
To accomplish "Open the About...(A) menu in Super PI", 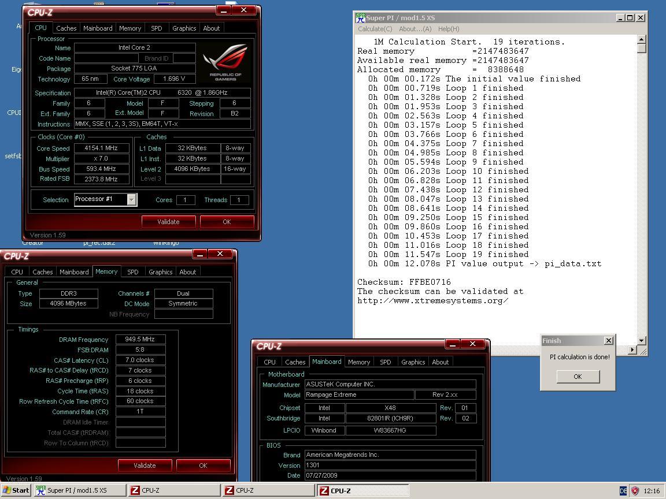I will pos(415,29).
